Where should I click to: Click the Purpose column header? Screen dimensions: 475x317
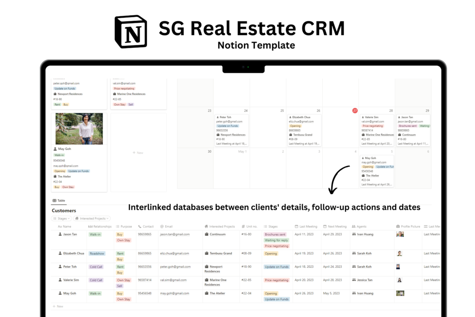(124, 227)
